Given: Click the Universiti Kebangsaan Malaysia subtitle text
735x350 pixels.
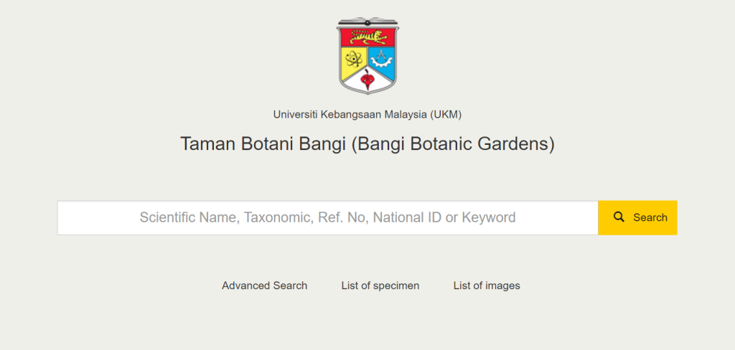Looking at the screenshot, I should (x=350, y=114).
